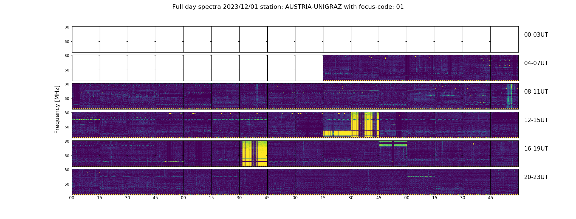Open the last 08-11UT panel showing a green burst
Viewport: 576px width, 219px height.
[x=504, y=96]
